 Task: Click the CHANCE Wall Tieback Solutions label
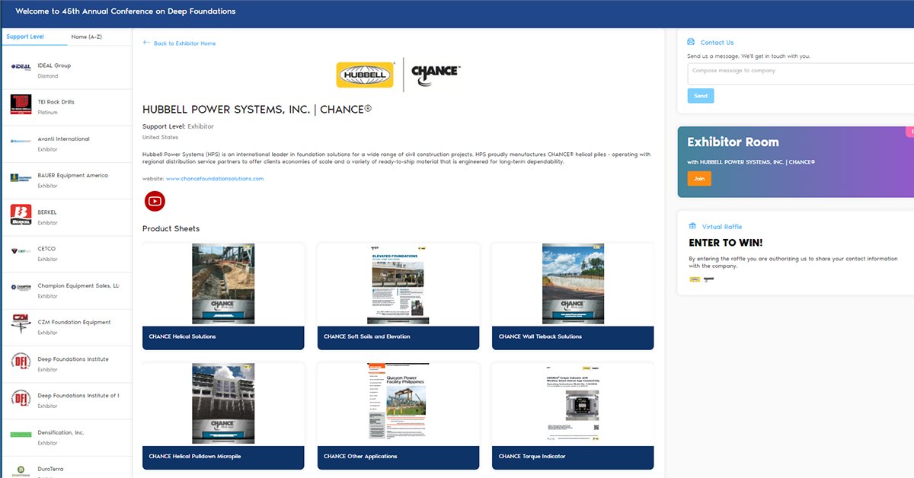coord(540,336)
